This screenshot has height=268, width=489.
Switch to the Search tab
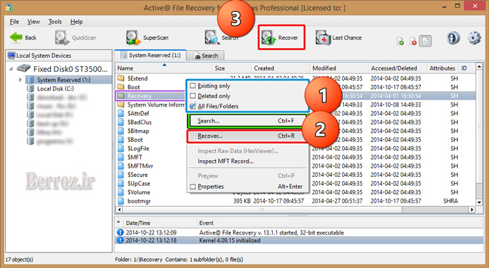tap(206, 56)
